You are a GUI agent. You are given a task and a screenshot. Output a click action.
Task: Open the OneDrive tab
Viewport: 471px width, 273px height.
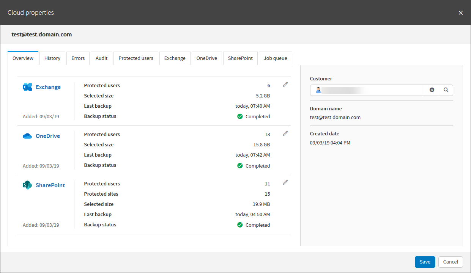(x=207, y=58)
